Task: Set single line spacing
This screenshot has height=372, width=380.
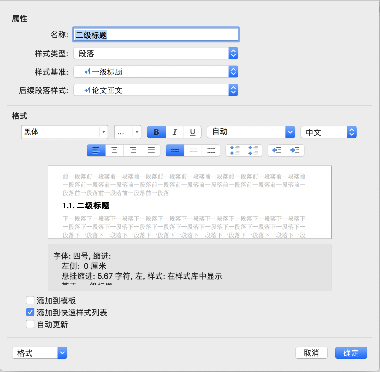Action: pos(175,150)
